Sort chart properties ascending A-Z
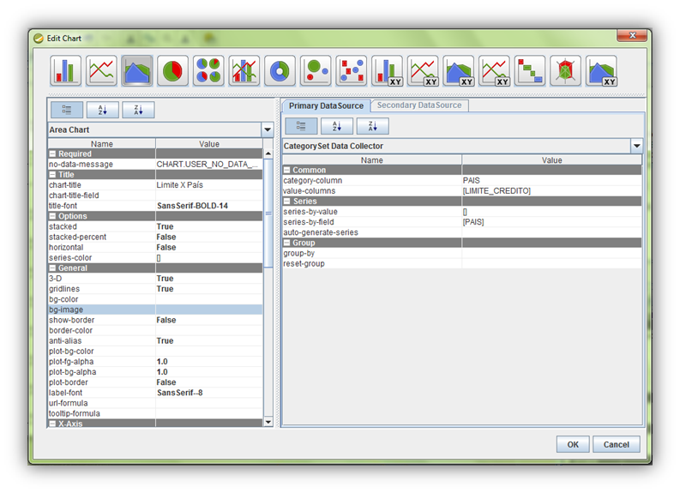This screenshot has height=493, width=680. coord(103,110)
